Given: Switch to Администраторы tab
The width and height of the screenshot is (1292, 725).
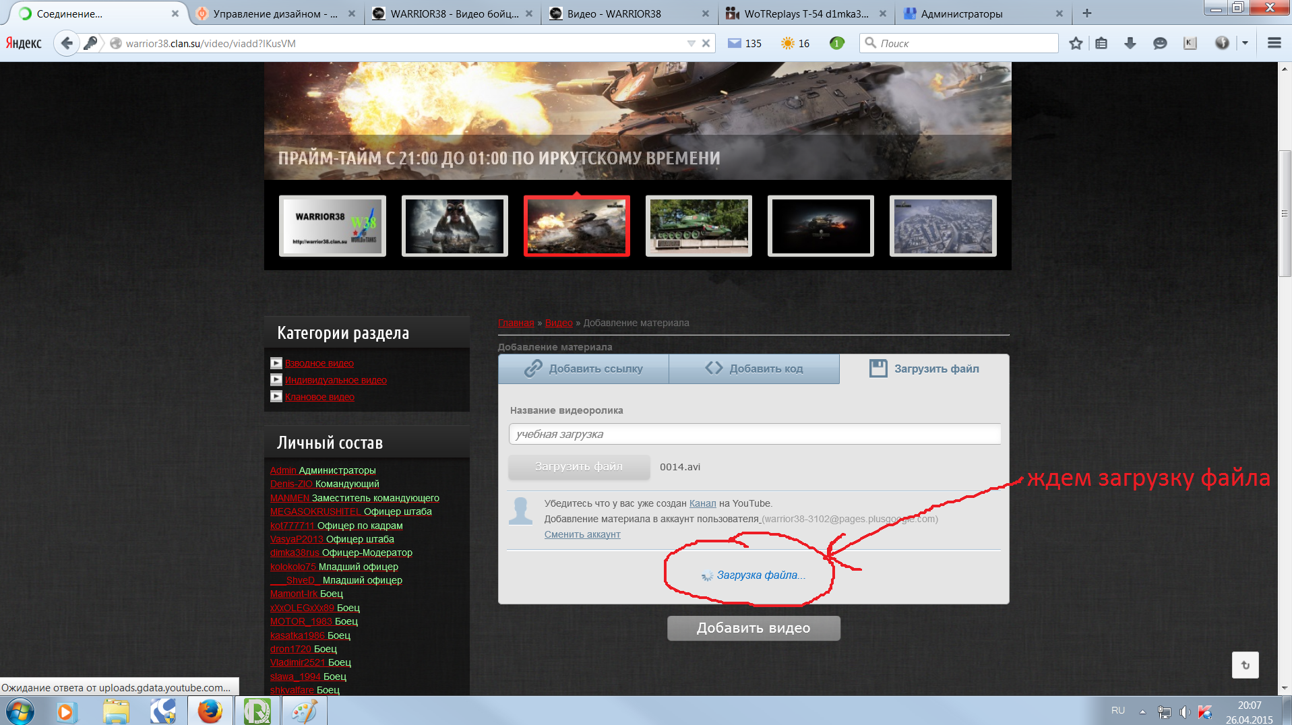Looking at the screenshot, I should (983, 13).
